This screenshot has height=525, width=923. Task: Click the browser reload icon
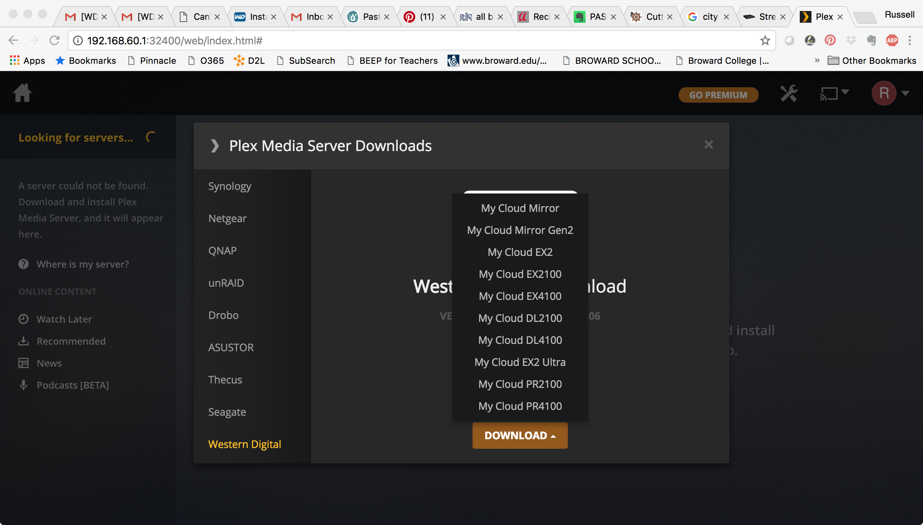[54, 40]
